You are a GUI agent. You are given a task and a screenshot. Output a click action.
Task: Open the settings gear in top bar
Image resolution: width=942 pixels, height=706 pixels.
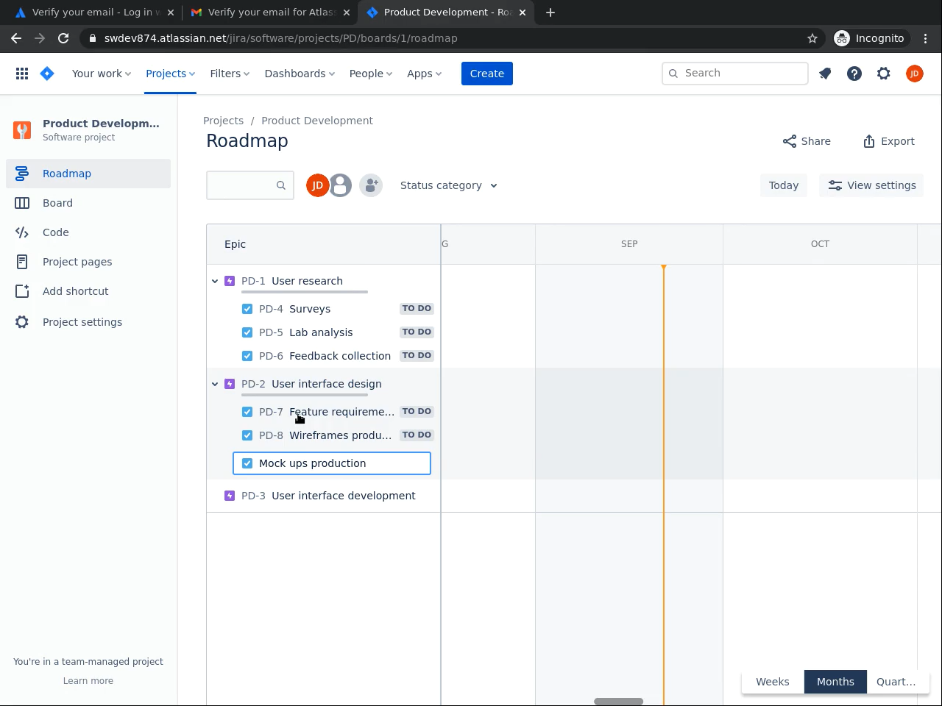[884, 74]
